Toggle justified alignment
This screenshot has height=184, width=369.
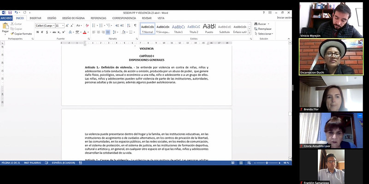point(108,32)
